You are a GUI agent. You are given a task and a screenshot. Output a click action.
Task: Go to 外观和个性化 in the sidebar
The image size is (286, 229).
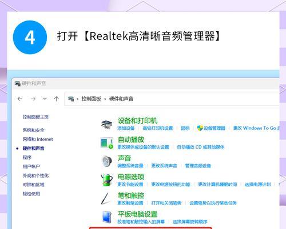tap(35, 175)
